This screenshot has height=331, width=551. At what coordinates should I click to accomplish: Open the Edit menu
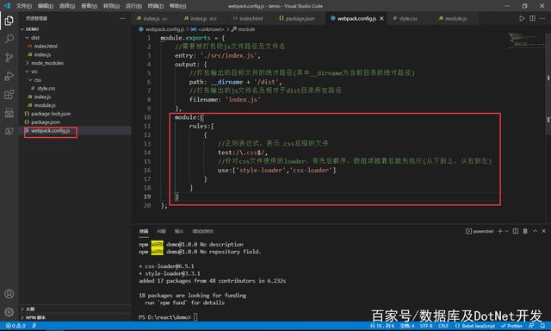(x=46, y=6)
